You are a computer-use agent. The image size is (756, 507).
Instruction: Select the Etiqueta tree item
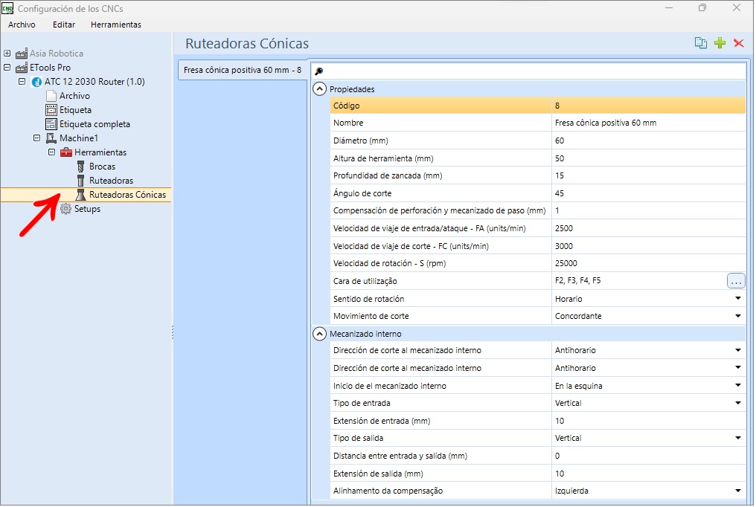coord(75,110)
